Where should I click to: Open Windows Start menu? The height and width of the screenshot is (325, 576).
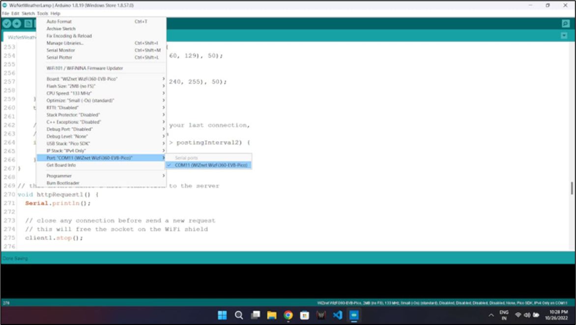click(x=222, y=315)
